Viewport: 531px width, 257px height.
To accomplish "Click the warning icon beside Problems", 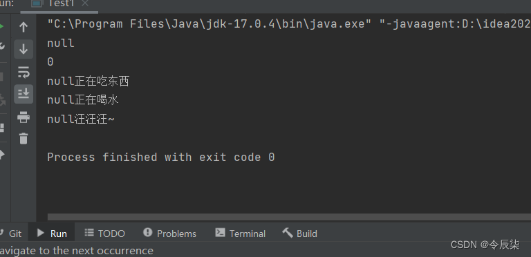I will [x=148, y=232].
